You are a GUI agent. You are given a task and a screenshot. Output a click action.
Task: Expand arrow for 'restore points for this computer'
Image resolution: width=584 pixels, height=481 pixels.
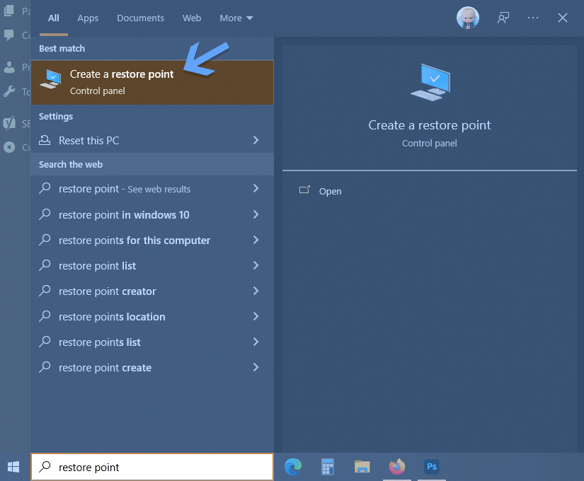[256, 240]
